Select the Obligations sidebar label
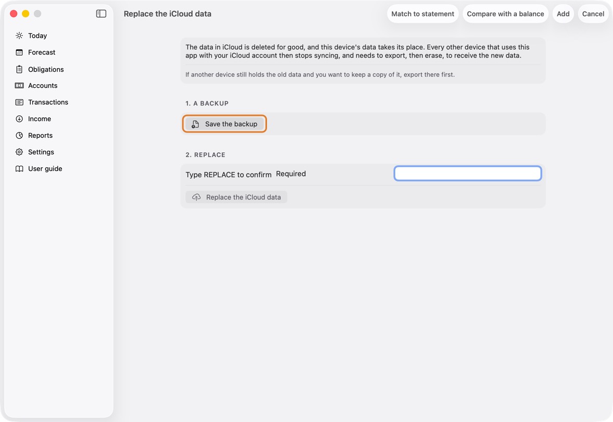 pyautogui.click(x=46, y=69)
